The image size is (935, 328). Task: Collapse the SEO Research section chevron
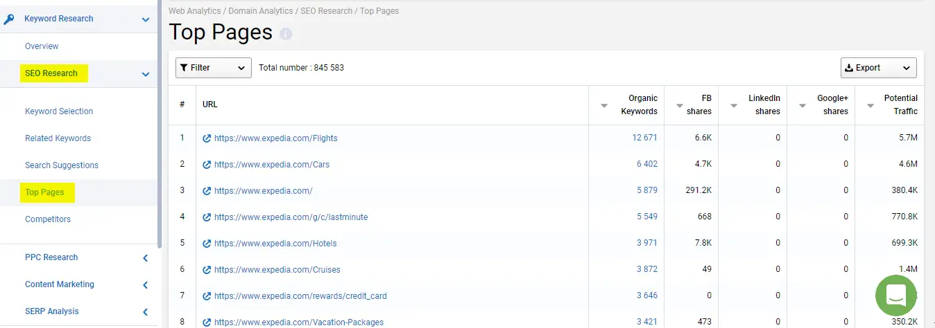click(145, 74)
